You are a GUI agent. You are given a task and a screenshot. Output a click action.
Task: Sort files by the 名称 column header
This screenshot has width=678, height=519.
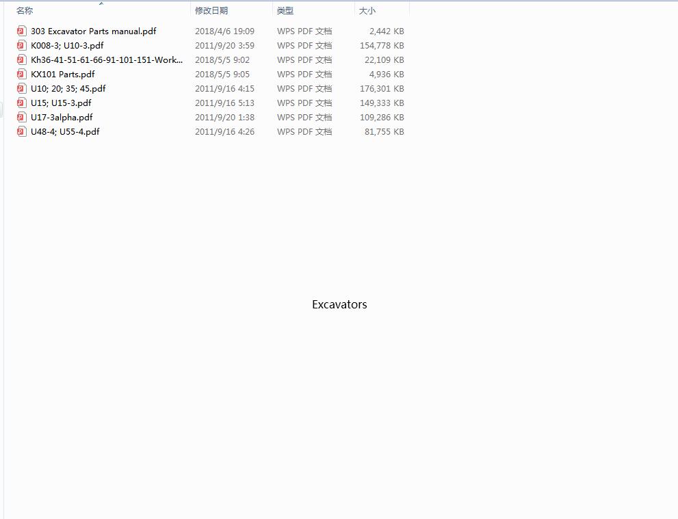(x=25, y=11)
